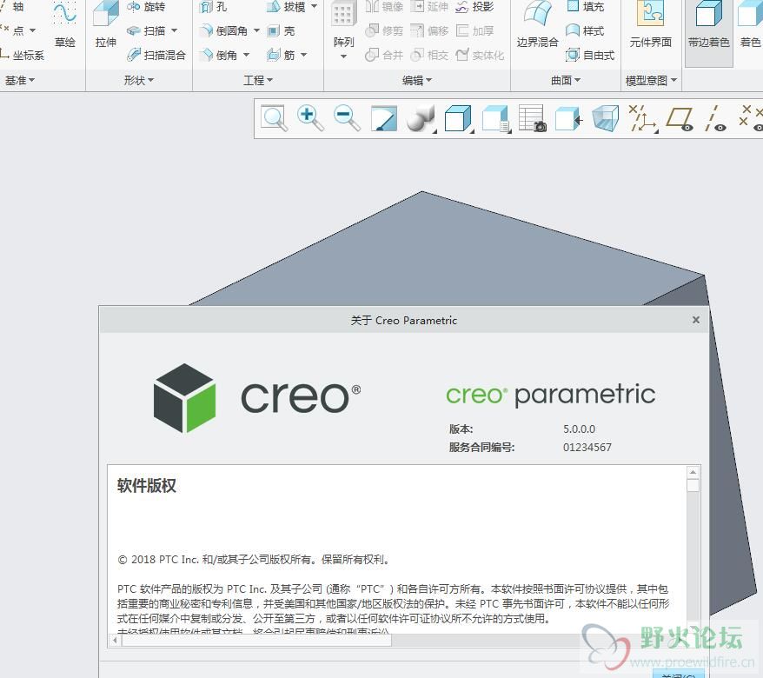Image resolution: width=763 pixels, height=678 pixels.
Task: Click the horizontal scrollbar thumb in copyright box
Action: [x=256, y=640]
